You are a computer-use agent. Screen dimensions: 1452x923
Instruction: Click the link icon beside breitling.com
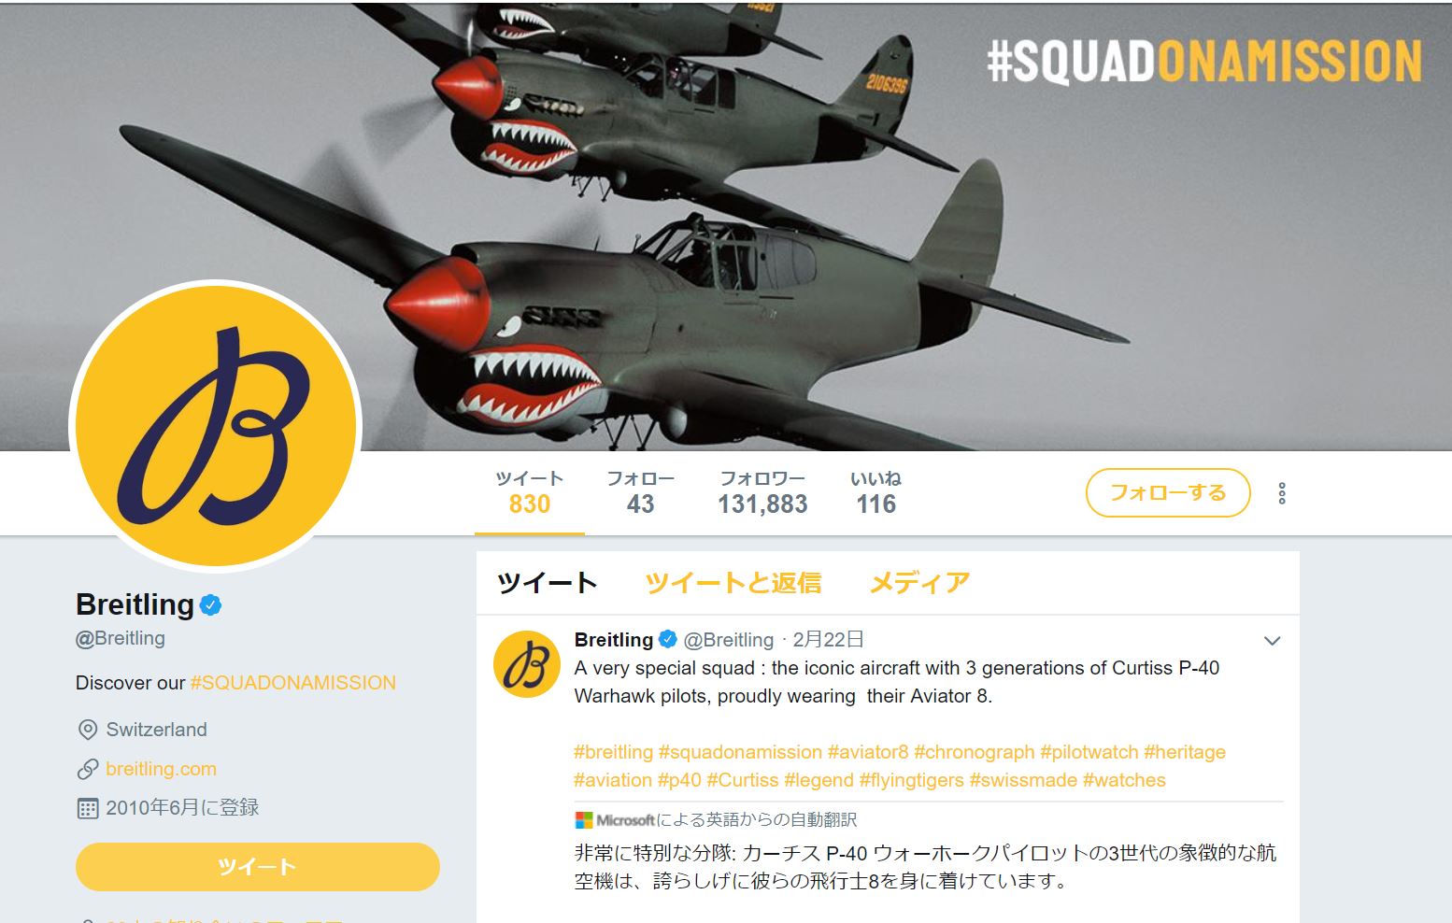(88, 769)
